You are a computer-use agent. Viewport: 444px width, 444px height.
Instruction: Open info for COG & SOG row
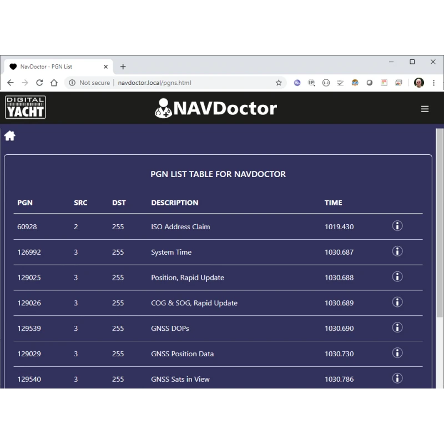(397, 302)
